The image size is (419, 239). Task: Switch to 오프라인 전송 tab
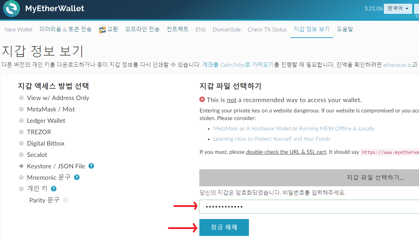point(143,29)
